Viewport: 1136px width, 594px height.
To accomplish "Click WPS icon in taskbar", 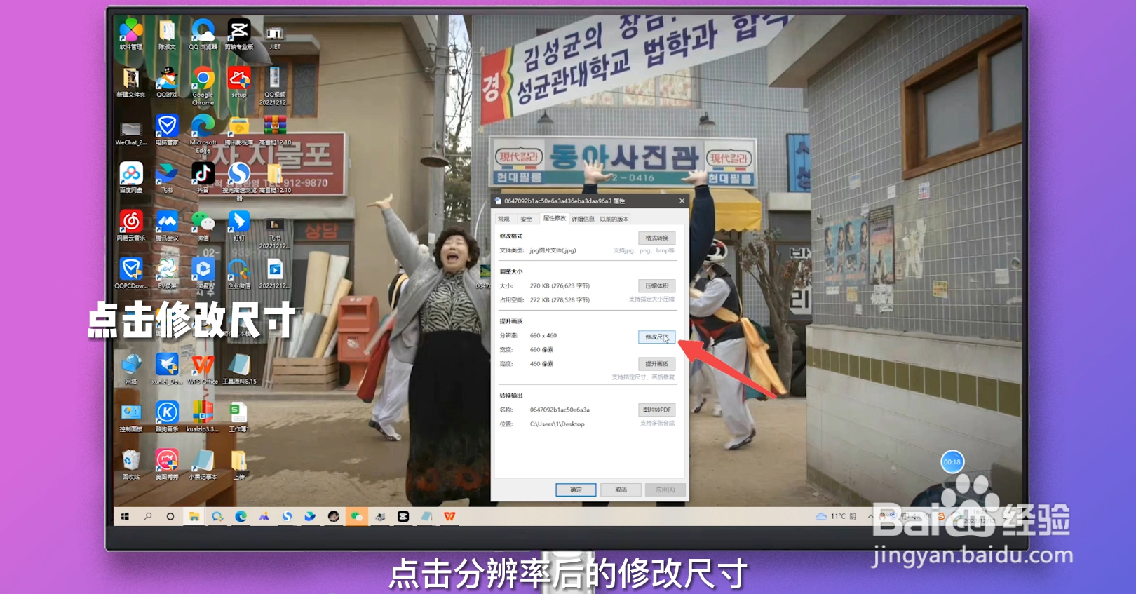I will [449, 516].
